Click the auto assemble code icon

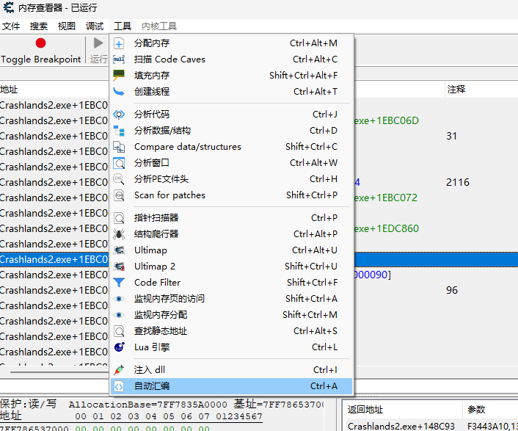pyautogui.click(x=119, y=386)
